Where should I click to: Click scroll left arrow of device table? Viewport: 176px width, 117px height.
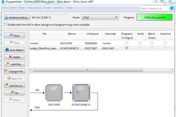pos(31,70)
